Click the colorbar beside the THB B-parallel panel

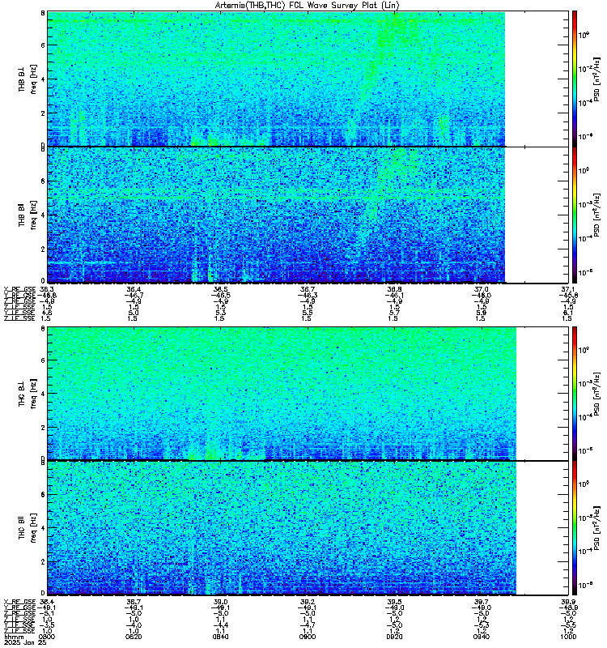point(575,215)
